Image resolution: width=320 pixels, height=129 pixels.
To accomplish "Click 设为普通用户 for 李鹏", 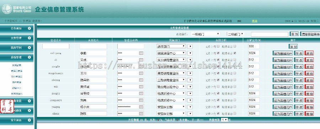I will point(283,53).
